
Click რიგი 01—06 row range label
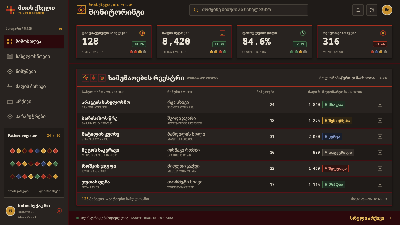point(361,199)
